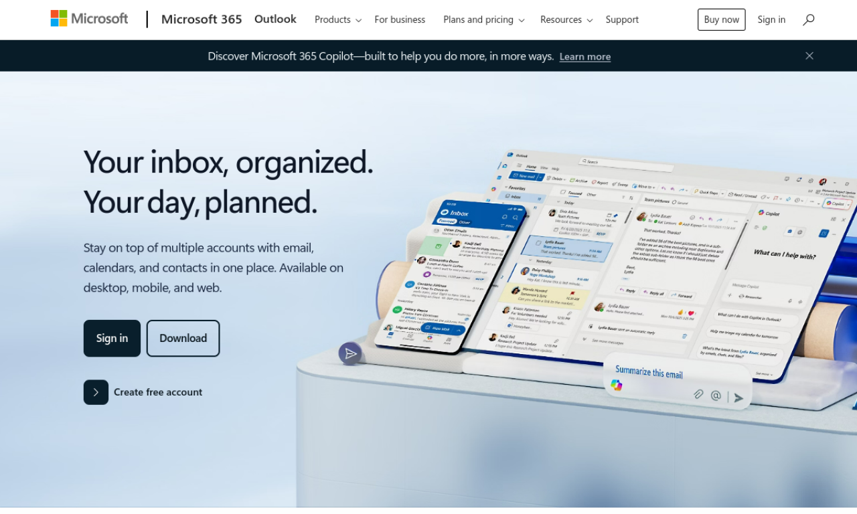Click the Copilot icon in the Summarize box

(x=617, y=385)
